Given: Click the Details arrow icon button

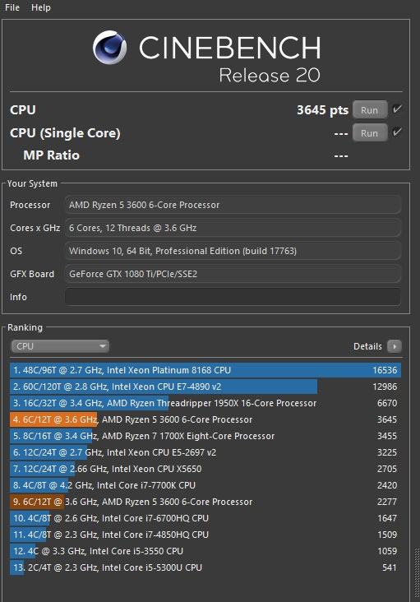Looking at the screenshot, I should click(394, 346).
